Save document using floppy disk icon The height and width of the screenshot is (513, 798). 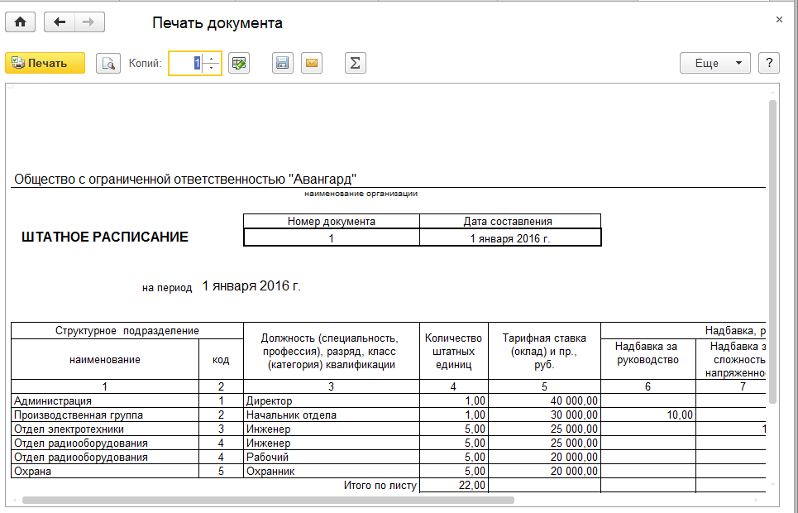tap(283, 64)
